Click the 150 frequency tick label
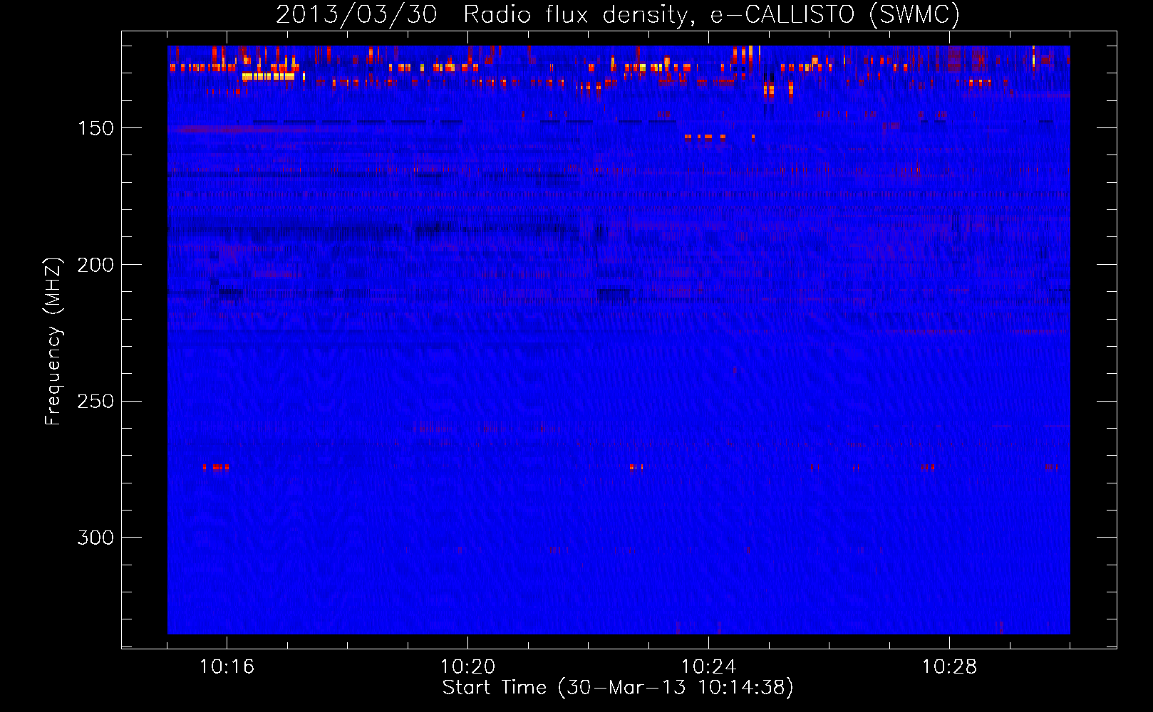The height and width of the screenshot is (712, 1153). click(95, 128)
